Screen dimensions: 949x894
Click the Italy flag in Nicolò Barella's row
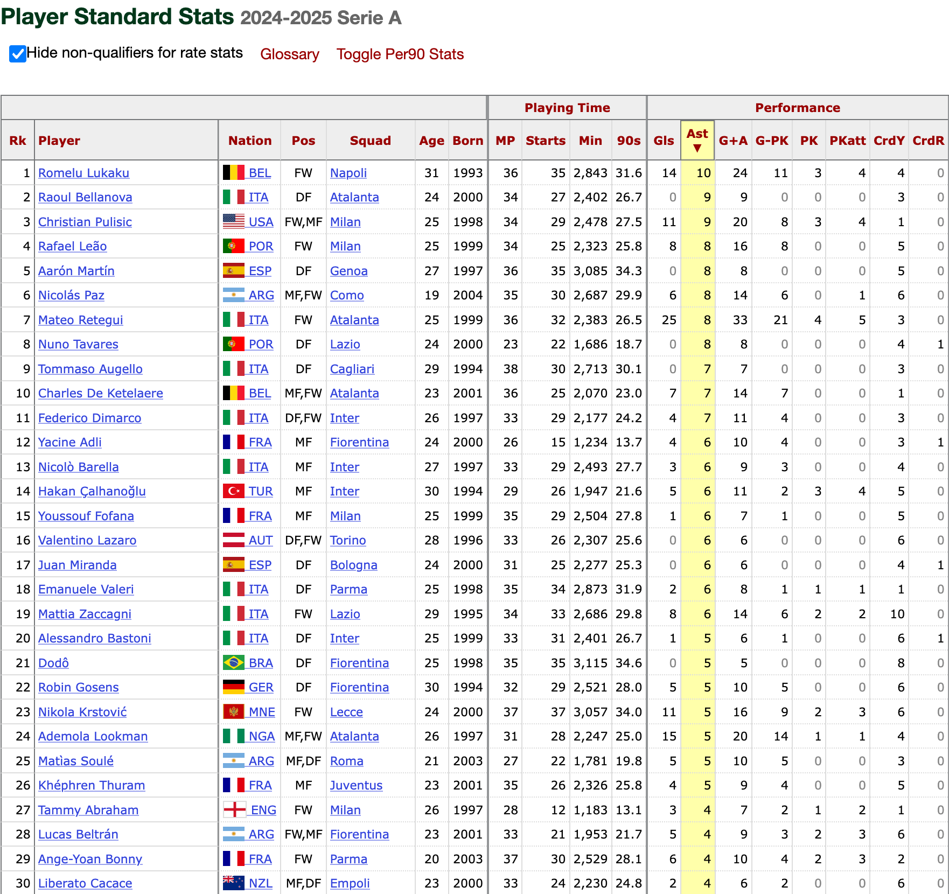coord(234,467)
